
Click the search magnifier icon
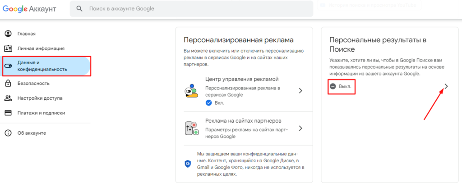coord(79,9)
